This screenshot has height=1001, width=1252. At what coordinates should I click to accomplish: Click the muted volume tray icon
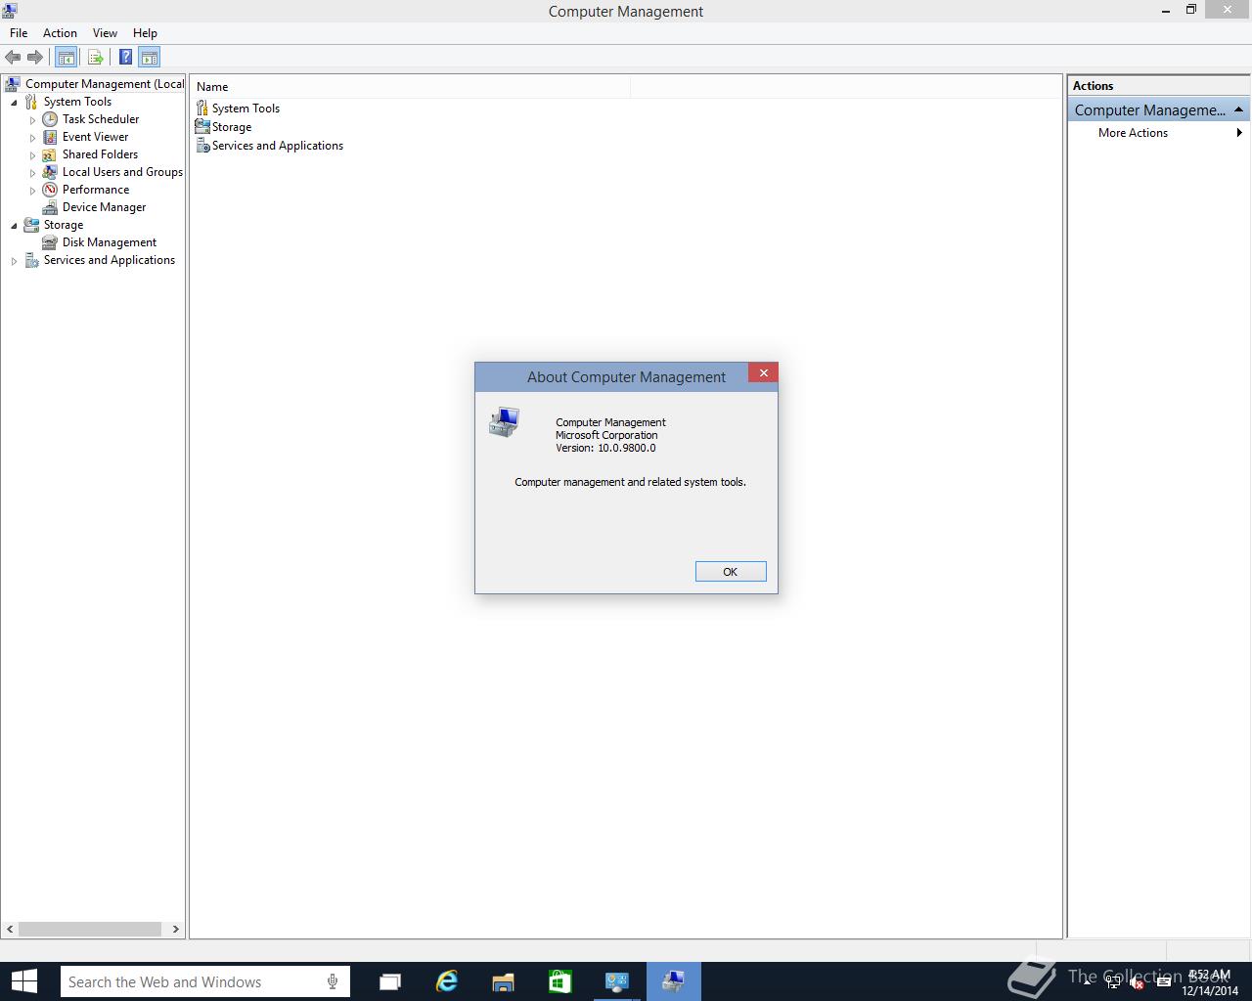[x=1137, y=983]
